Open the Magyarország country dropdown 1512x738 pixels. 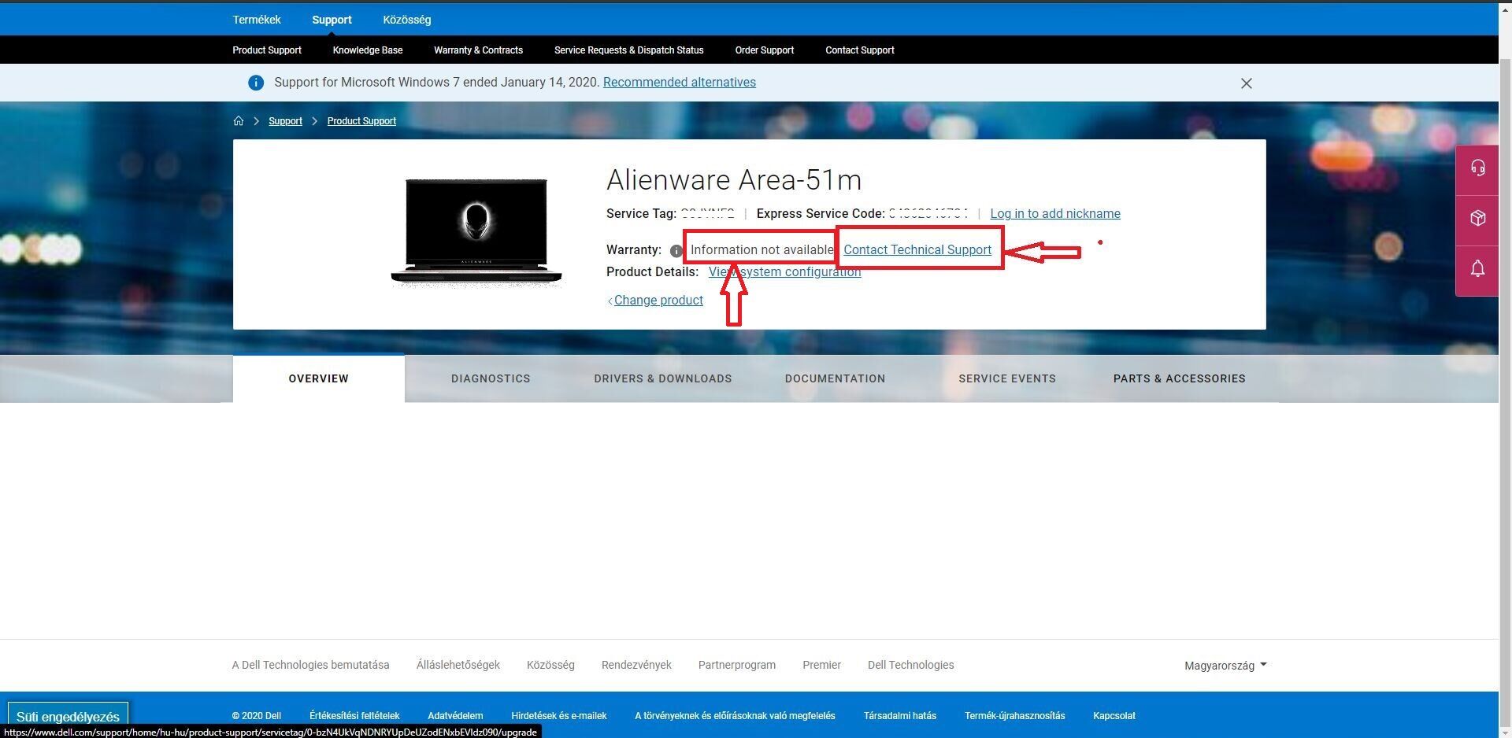[x=1225, y=666]
